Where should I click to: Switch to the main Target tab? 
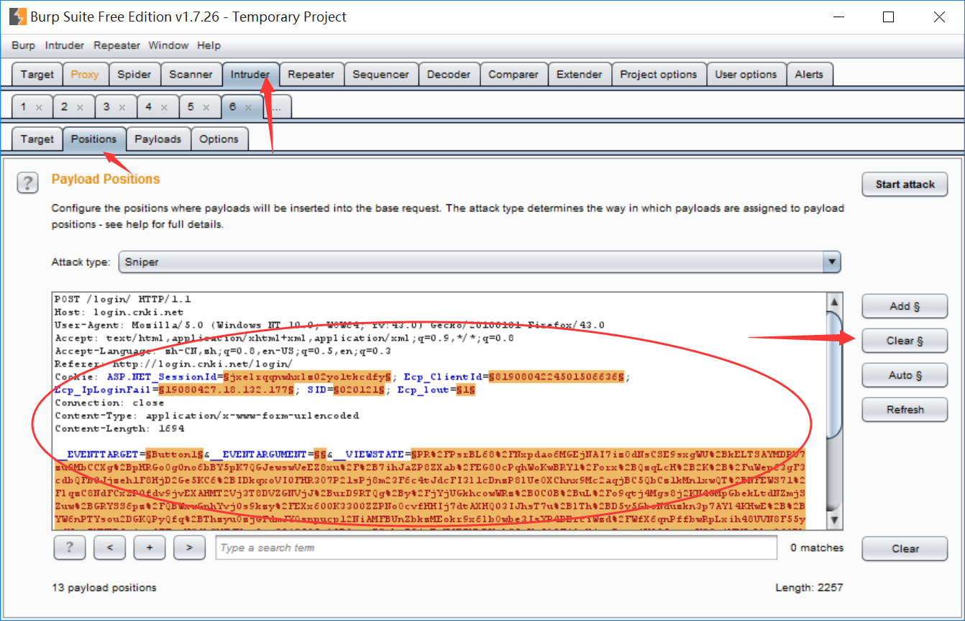(37, 74)
